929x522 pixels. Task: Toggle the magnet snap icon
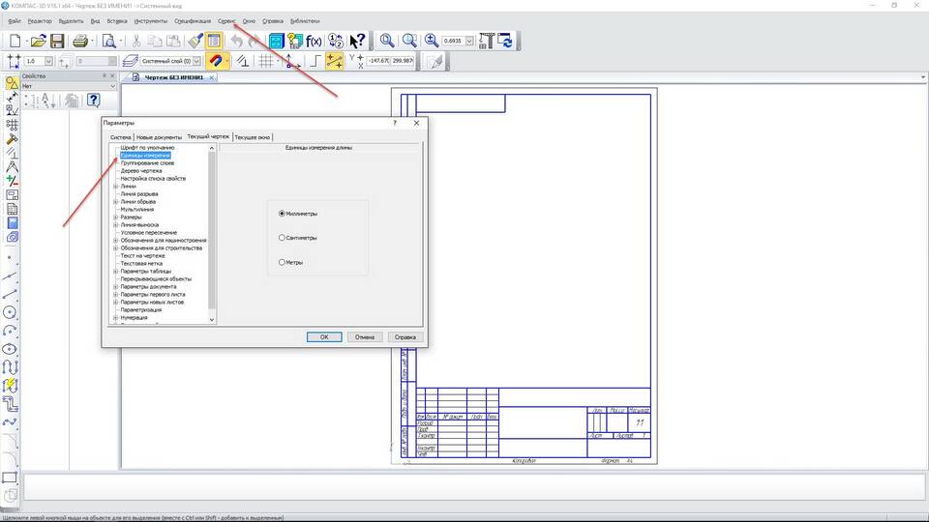[215, 61]
